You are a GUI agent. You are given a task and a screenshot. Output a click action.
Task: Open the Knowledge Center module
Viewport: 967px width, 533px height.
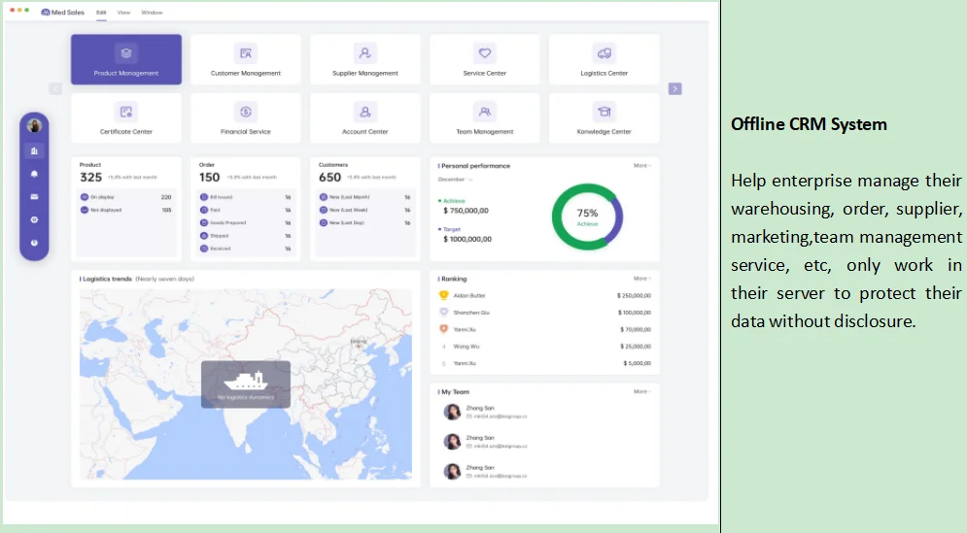[604, 118]
